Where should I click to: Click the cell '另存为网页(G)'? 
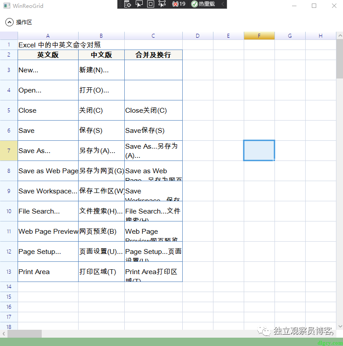point(101,171)
